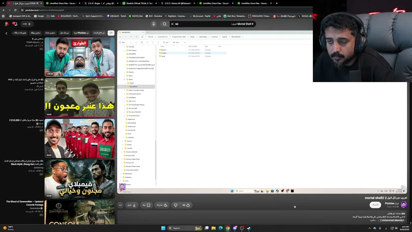Switch to the 'X \ Games AR' browser tab
Image resolution: width=412 pixels, height=232 pixels.
click(x=178, y=3)
